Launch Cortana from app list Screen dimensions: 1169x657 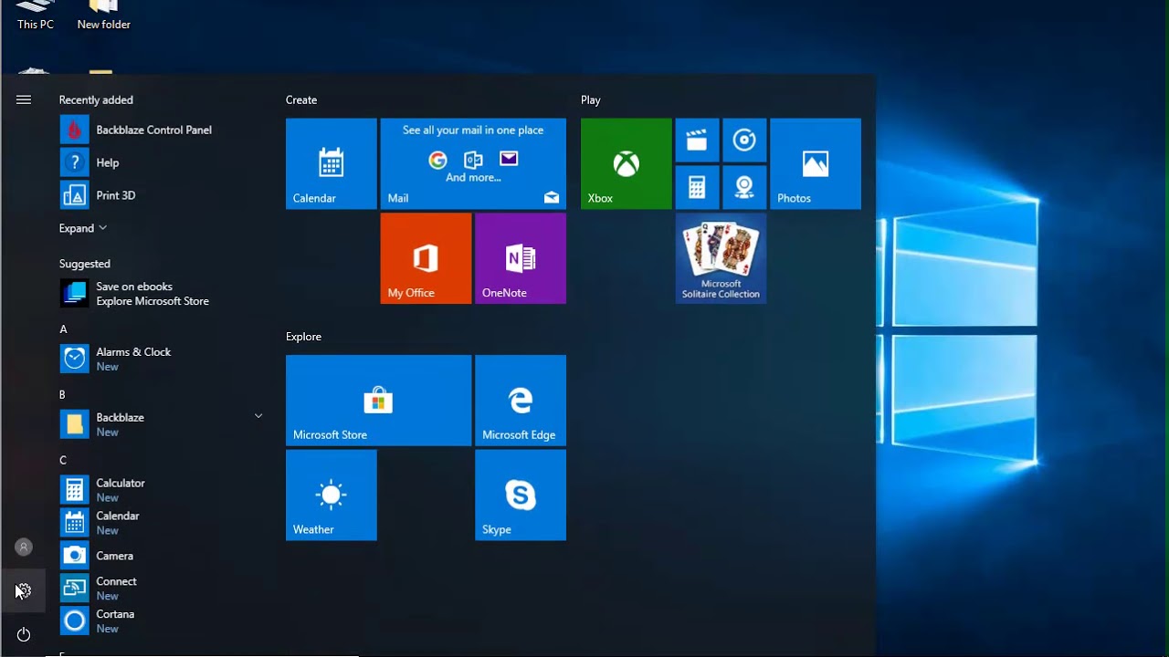pos(162,621)
